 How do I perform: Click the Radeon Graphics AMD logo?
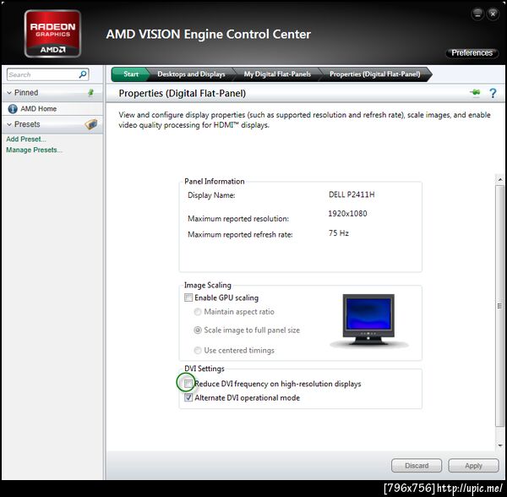click(52, 34)
